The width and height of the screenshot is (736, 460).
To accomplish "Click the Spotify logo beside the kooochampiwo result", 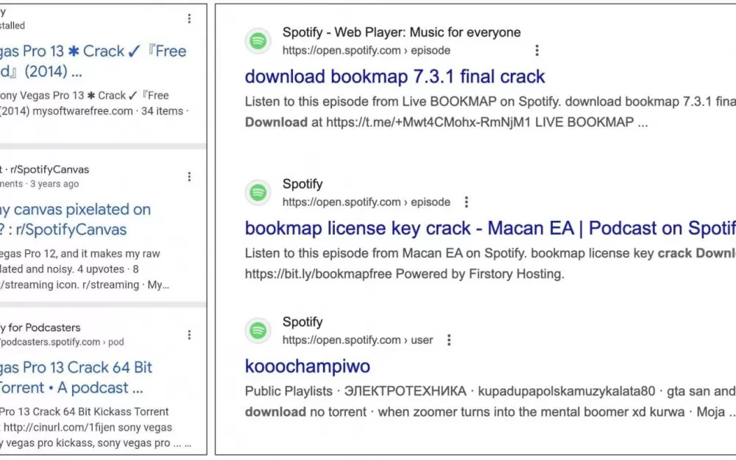I will click(x=258, y=330).
